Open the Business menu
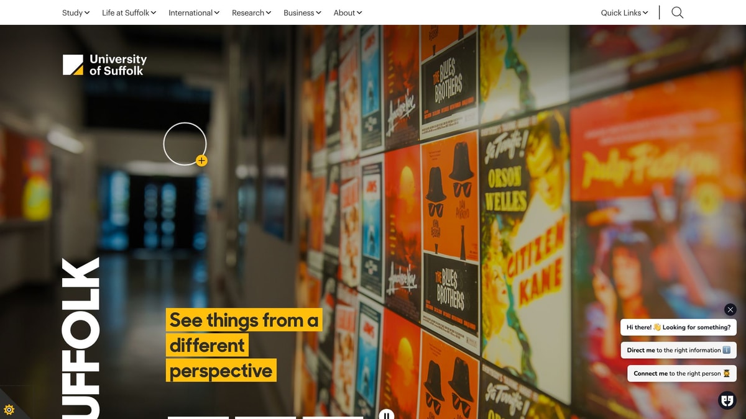The height and width of the screenshot is (419, 746). 303,12
